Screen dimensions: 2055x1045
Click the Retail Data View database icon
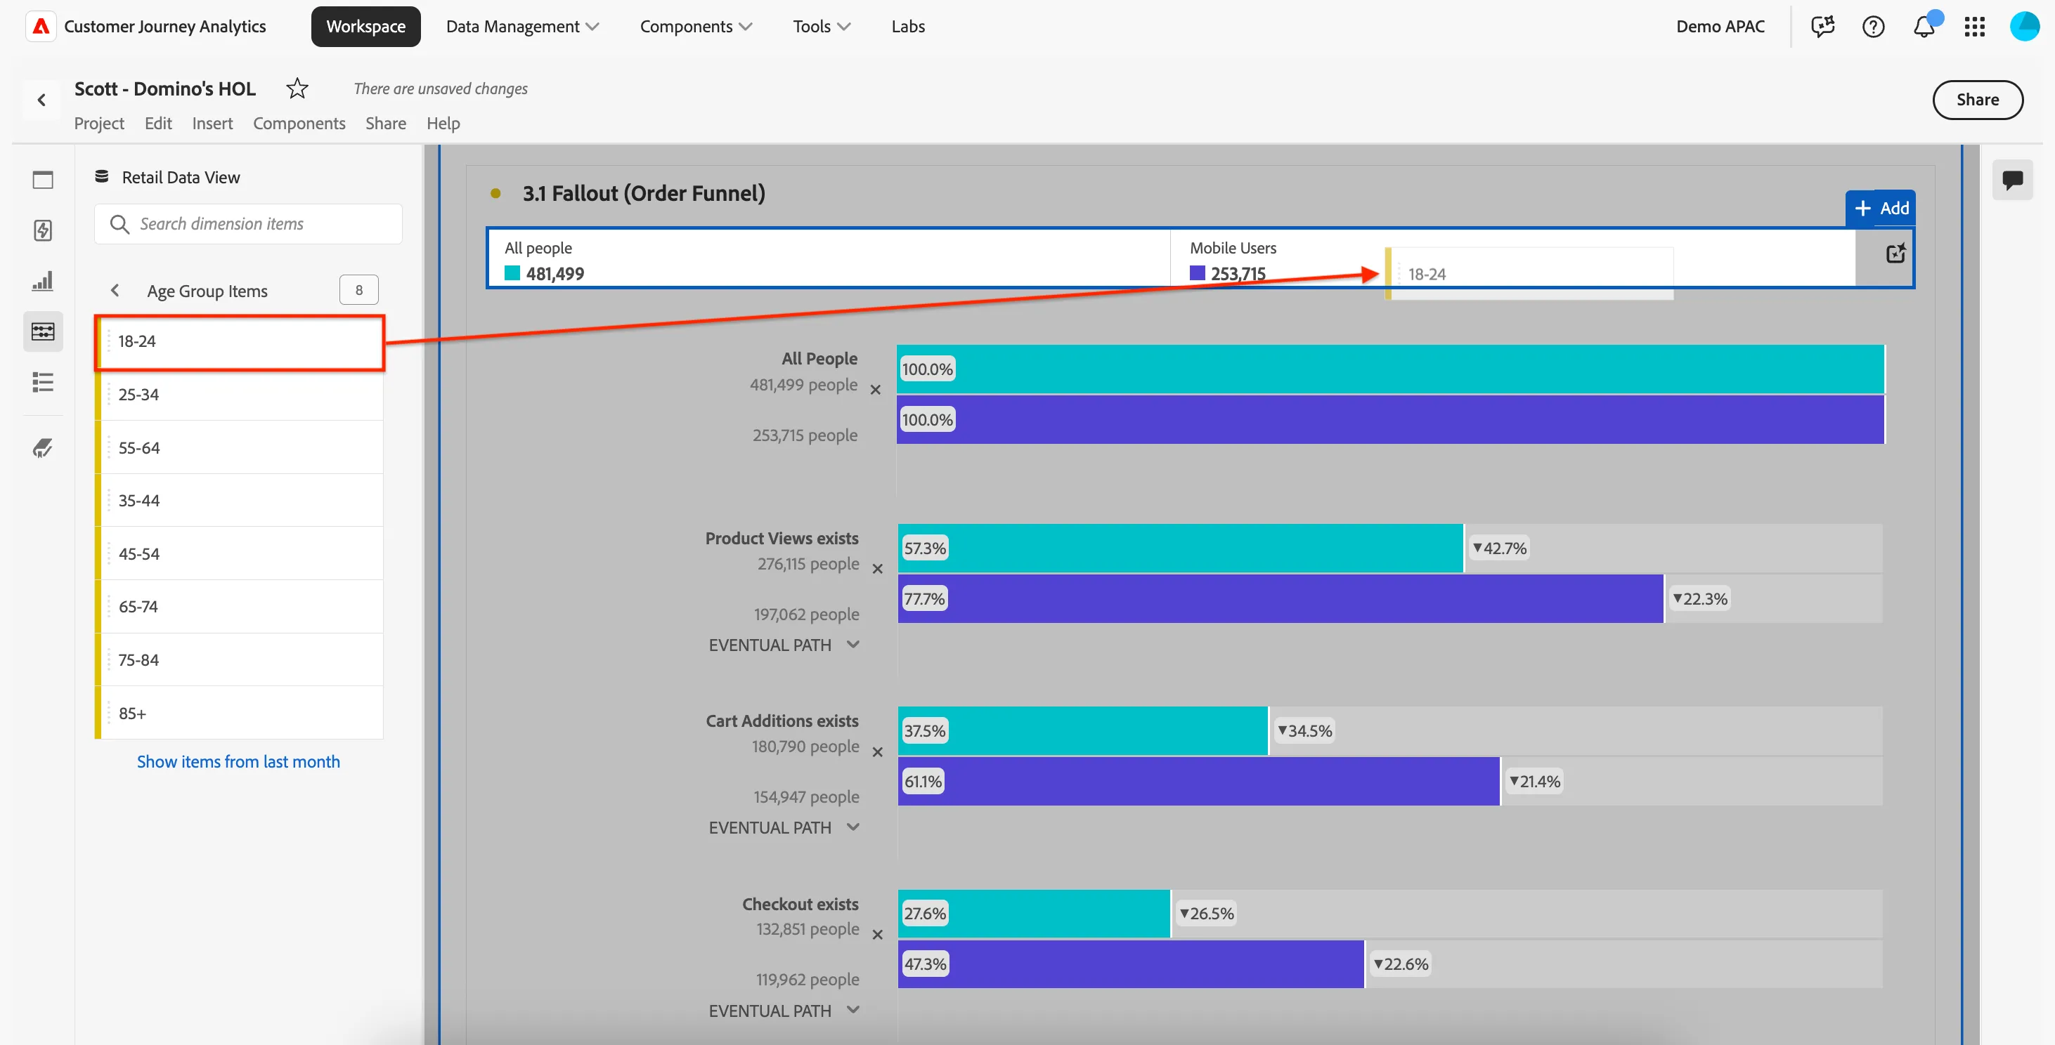click(x=101, y=177)
